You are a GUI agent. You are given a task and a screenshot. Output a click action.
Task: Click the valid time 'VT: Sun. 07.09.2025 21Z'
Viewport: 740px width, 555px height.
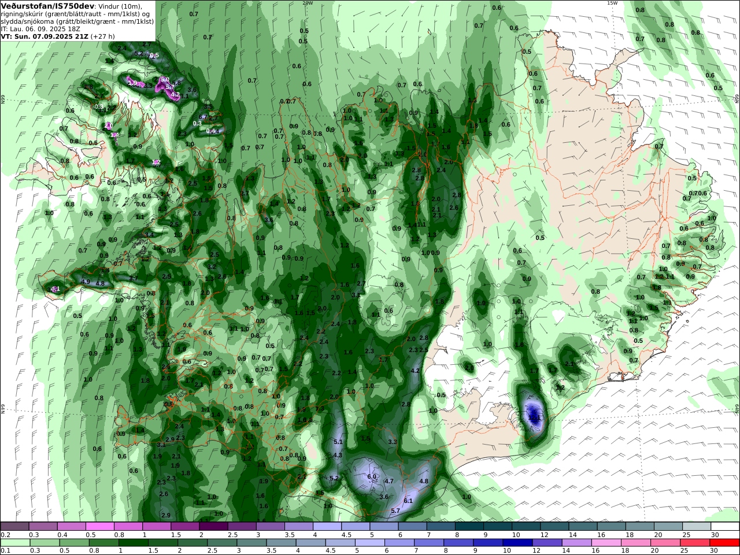44,36
